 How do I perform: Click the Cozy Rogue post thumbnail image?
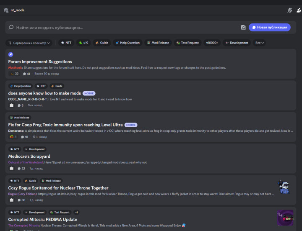click(285, 187)
